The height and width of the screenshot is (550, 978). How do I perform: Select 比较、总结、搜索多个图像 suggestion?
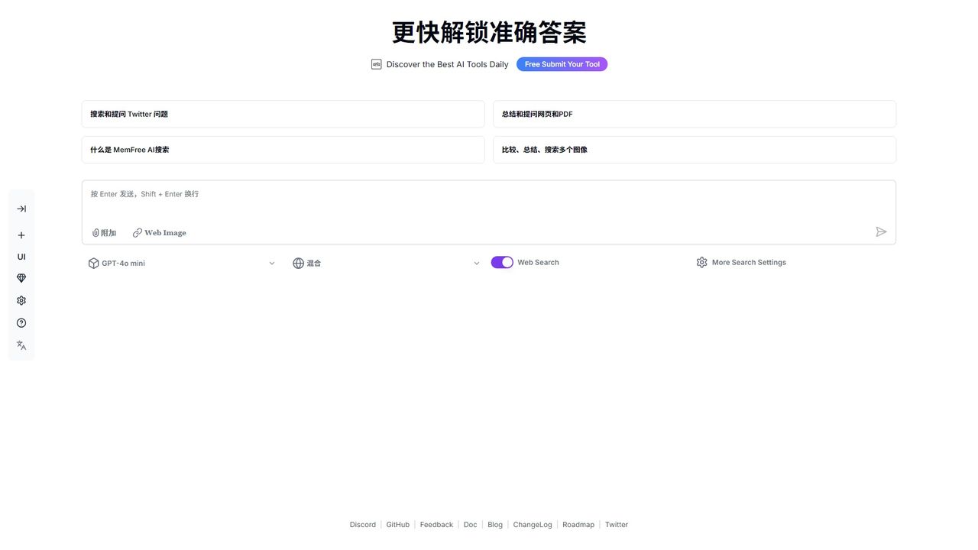(x=695, y=150)
